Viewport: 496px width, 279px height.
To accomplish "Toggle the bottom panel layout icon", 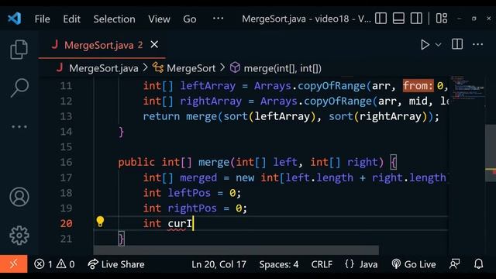I will click(398, 19).
